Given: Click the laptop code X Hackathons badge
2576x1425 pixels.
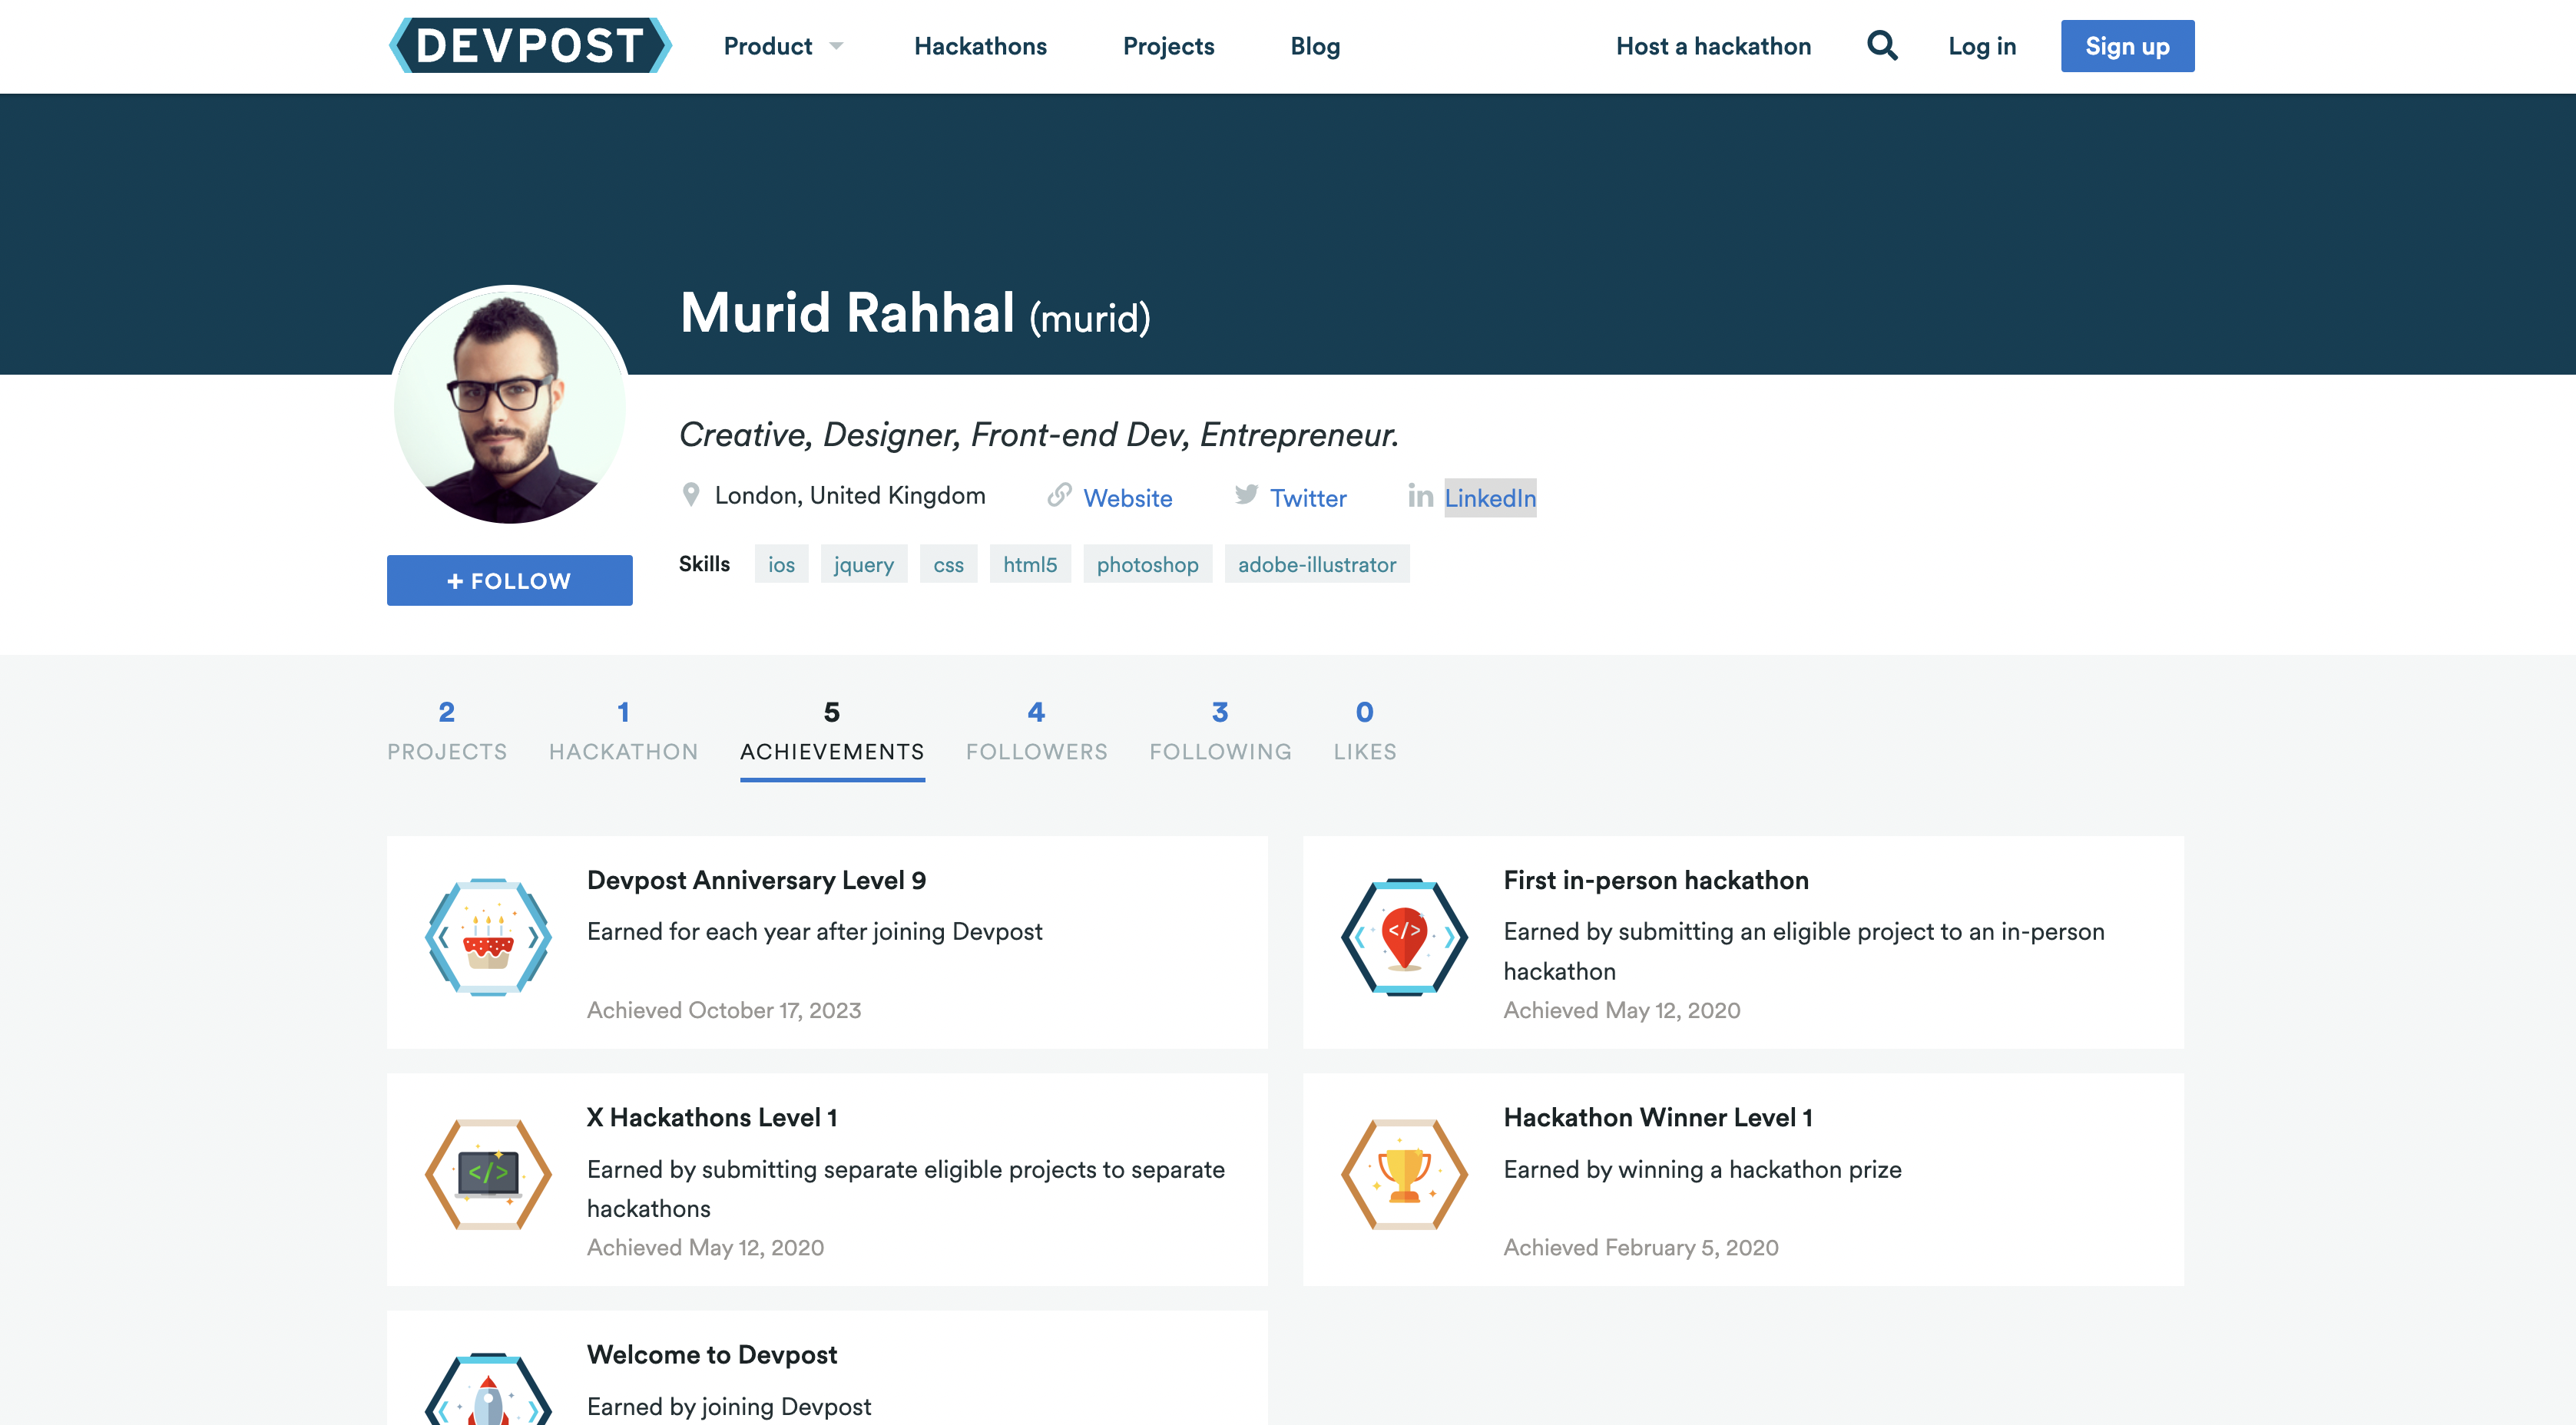Looking at the screenshot, I should 488,1174.
